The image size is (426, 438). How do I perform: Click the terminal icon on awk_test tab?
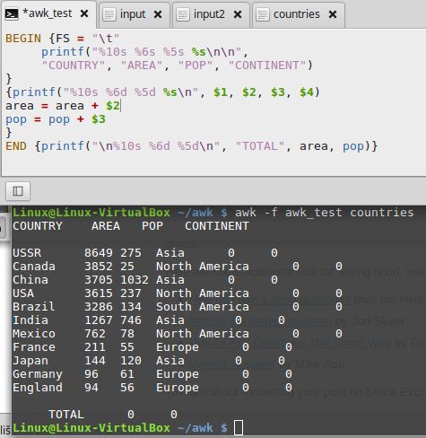coord(12,13)
